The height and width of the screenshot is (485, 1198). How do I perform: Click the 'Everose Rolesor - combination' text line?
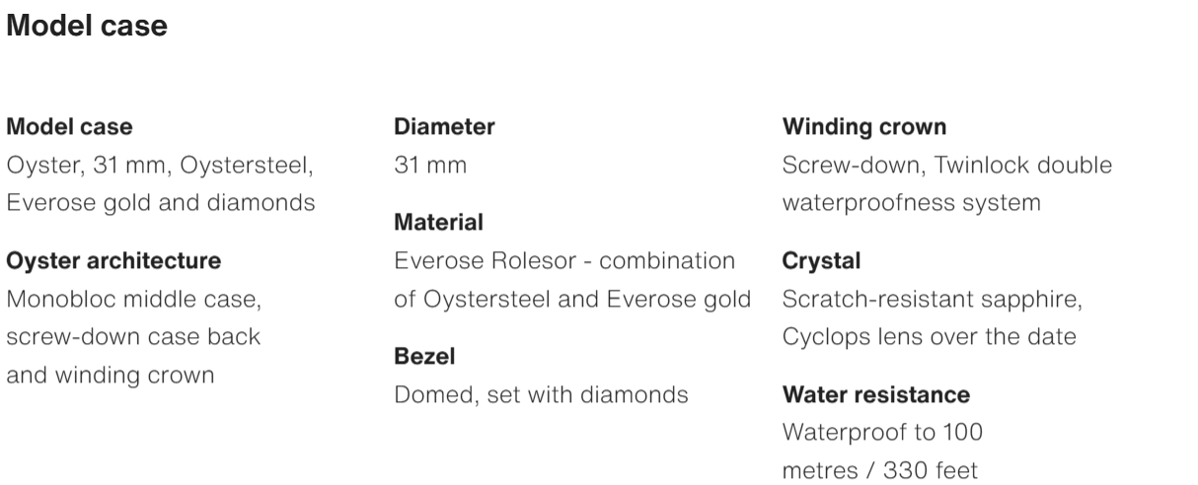(x=564, y=261)
